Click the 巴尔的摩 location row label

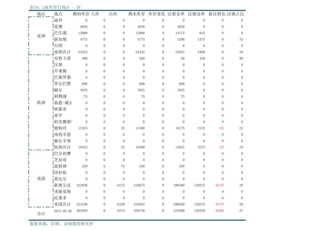62,154
